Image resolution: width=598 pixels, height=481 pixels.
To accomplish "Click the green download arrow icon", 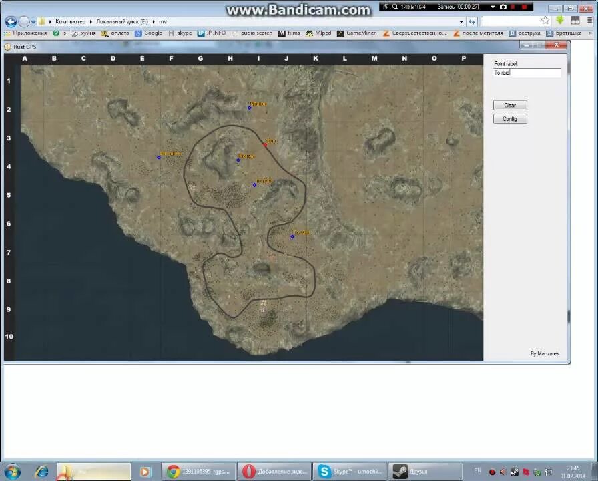I will (560, 20).
